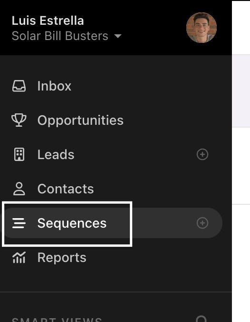Click the Leads building icon
The image size is (250, 322).
click(19, 154)
